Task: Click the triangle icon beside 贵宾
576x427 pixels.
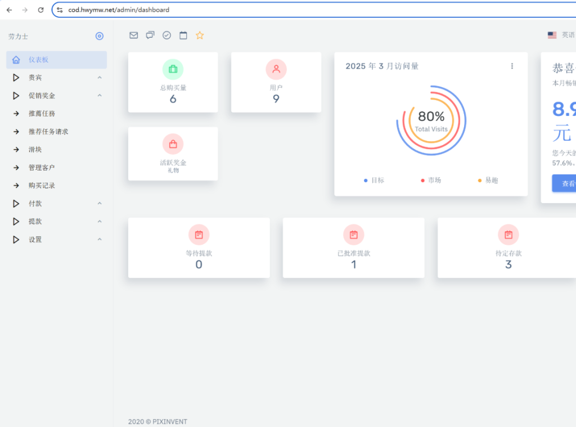Action: (x=16, y=78)
